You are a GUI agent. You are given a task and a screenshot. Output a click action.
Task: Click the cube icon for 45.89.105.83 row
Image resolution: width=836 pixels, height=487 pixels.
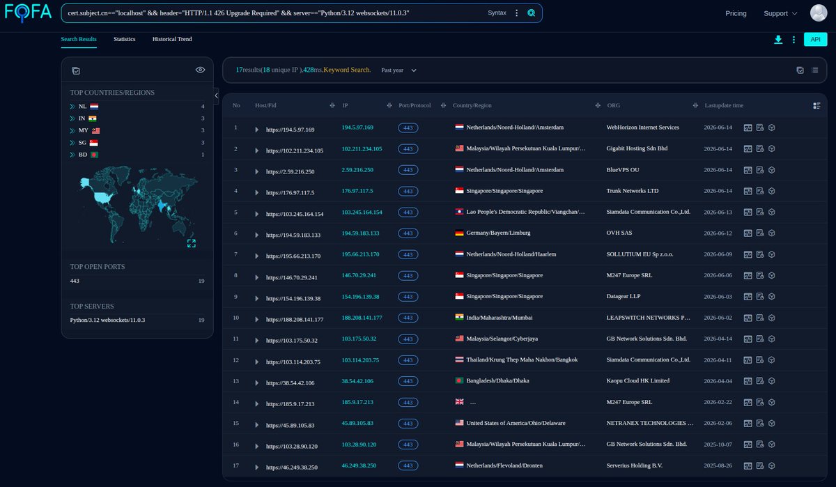click(x=772, y=424)
